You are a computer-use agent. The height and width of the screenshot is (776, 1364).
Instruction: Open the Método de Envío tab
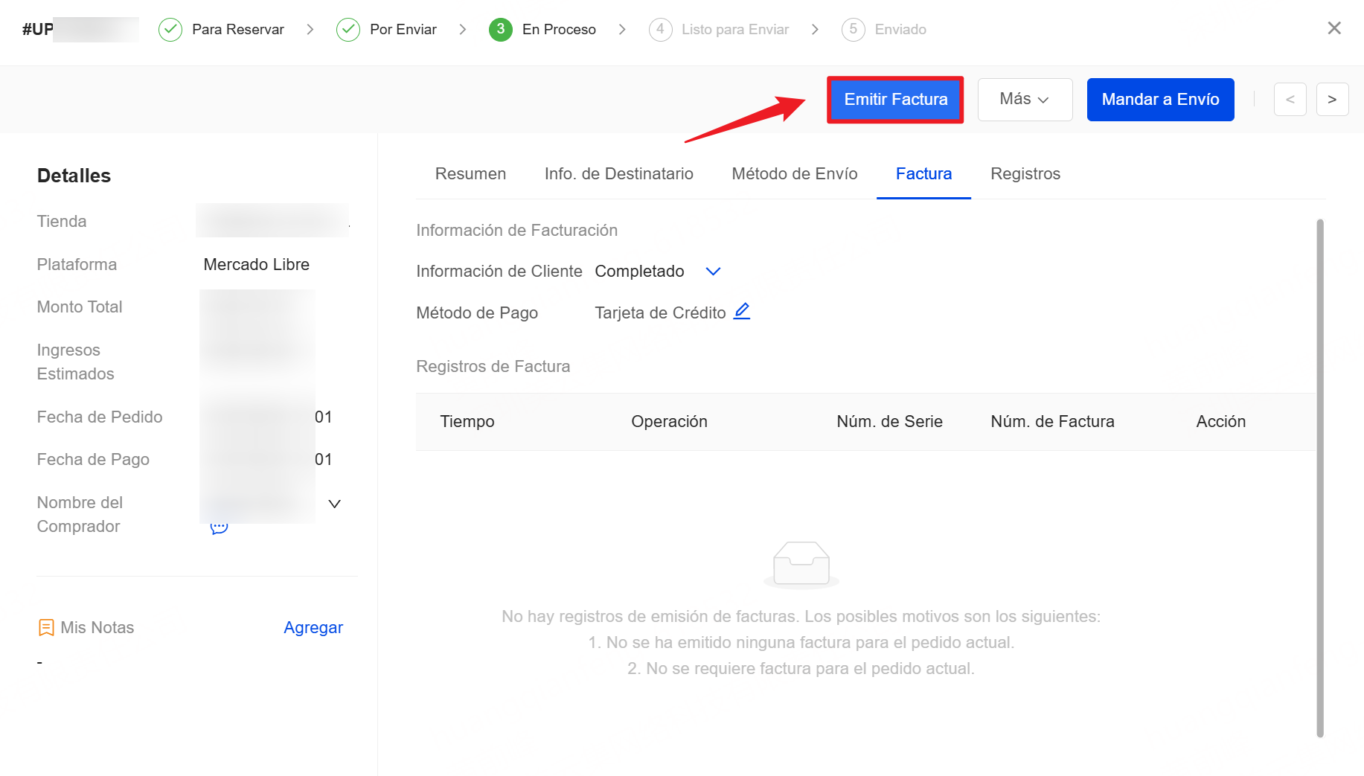pyautogui.click(x=794, y=174)
